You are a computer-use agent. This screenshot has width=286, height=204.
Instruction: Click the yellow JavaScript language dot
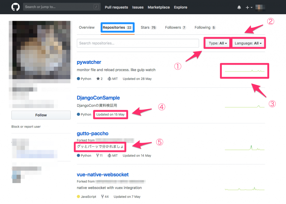pos(79,196)
